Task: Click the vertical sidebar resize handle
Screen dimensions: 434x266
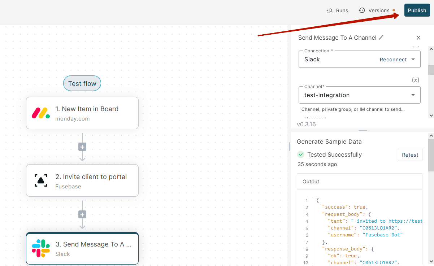Action: [x=288, y=146]
